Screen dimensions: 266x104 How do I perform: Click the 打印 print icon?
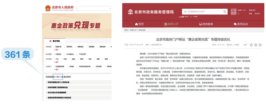228,45
